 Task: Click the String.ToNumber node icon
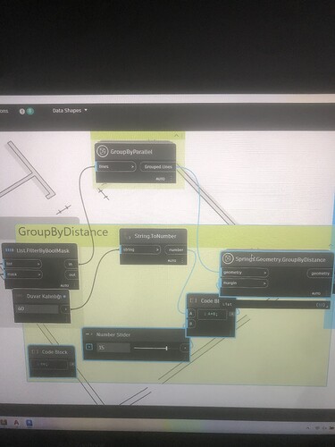point(128,237)
